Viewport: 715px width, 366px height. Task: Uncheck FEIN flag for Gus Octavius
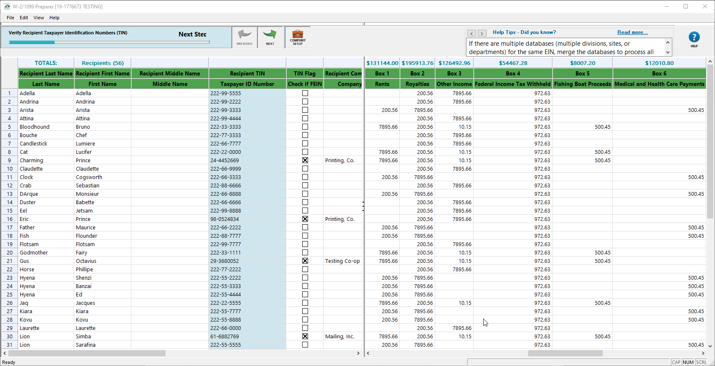[x=305, y=261]
